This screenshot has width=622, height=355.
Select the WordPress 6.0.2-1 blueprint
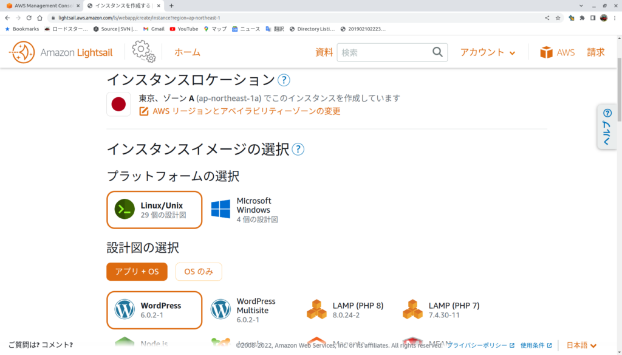[x=154, y=310]
